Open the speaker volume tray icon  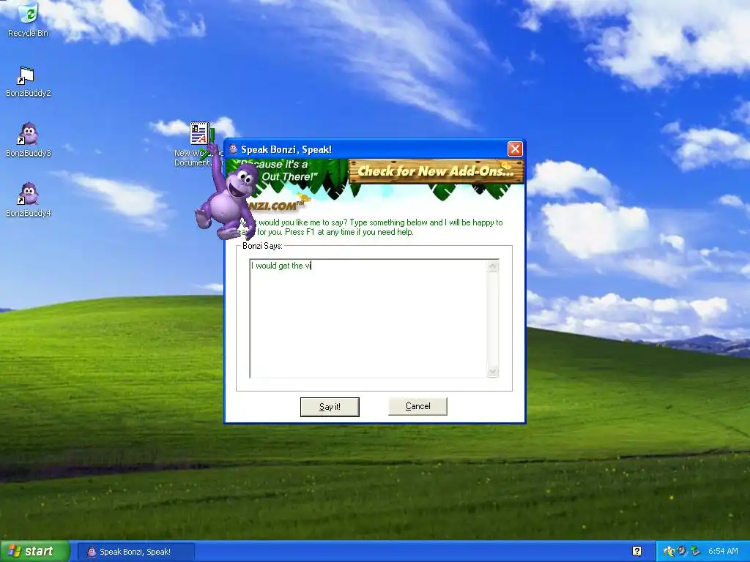click(x=682, y=551)
